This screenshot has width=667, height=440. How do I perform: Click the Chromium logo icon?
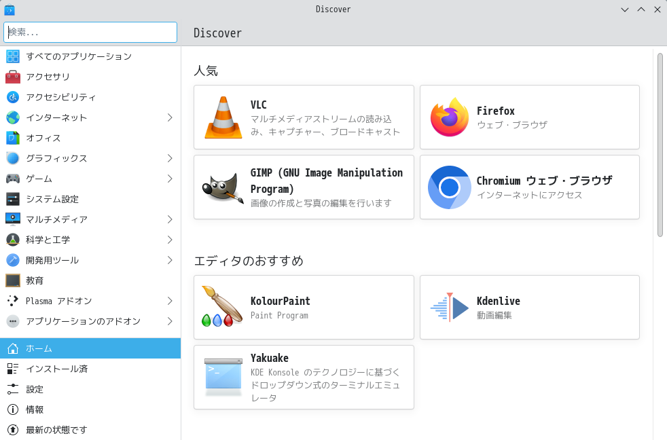[450, 187]
